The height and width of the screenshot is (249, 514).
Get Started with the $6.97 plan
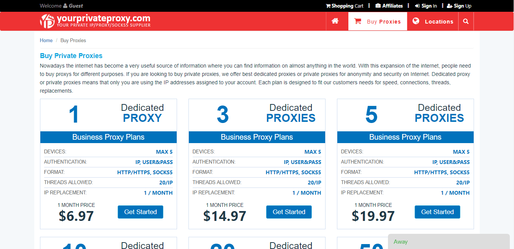pos(140,212)
